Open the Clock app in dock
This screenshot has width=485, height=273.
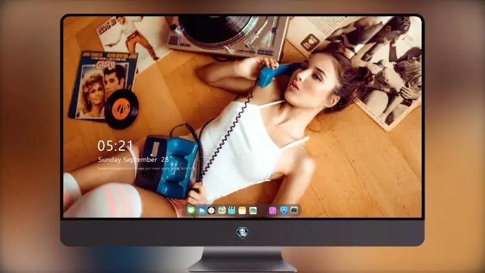click(x=211, y=210)
